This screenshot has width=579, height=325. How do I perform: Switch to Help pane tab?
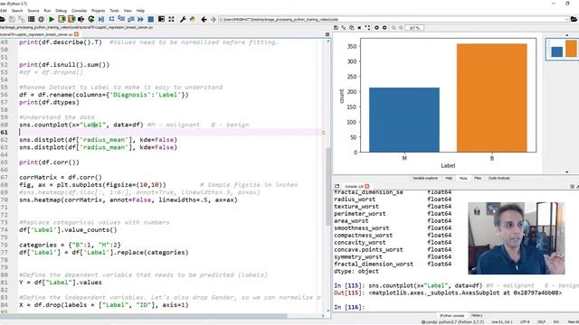[449, 179]
